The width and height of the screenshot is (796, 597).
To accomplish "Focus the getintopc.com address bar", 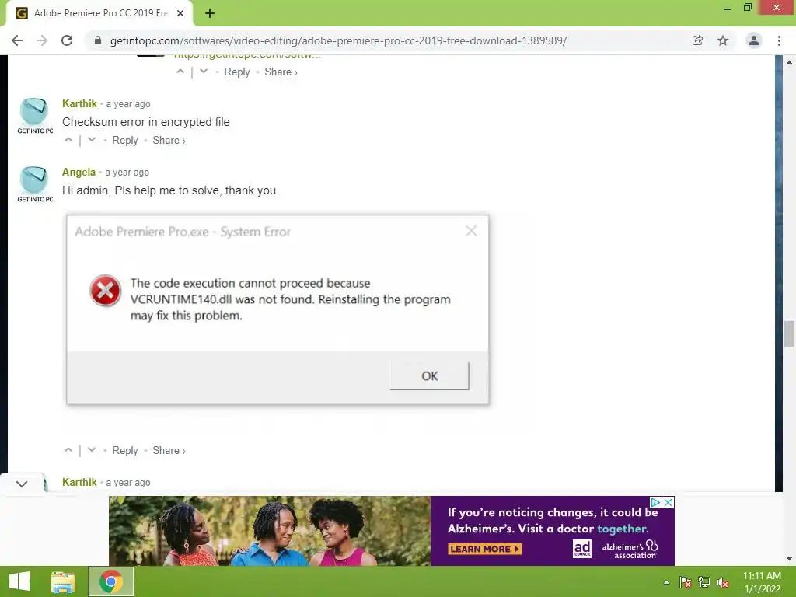I will (x=338, y=40).
